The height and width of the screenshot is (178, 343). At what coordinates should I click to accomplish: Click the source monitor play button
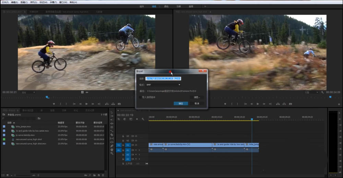pos(86,104)
